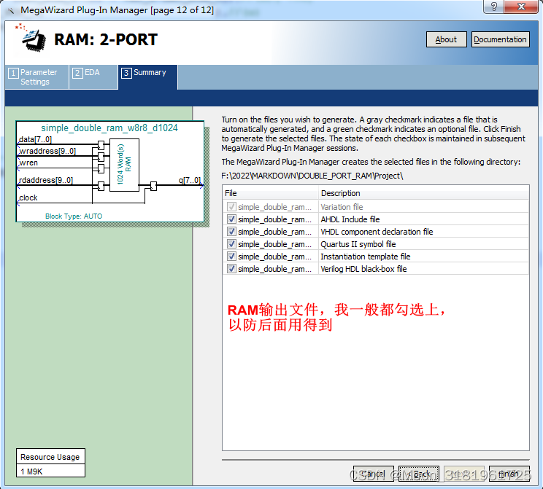Image resolution: width=543 pixels, height=489 pixels.
Task: Click the q[7..0] output port label
Action: pyautogui.click(x=190, y=180)
